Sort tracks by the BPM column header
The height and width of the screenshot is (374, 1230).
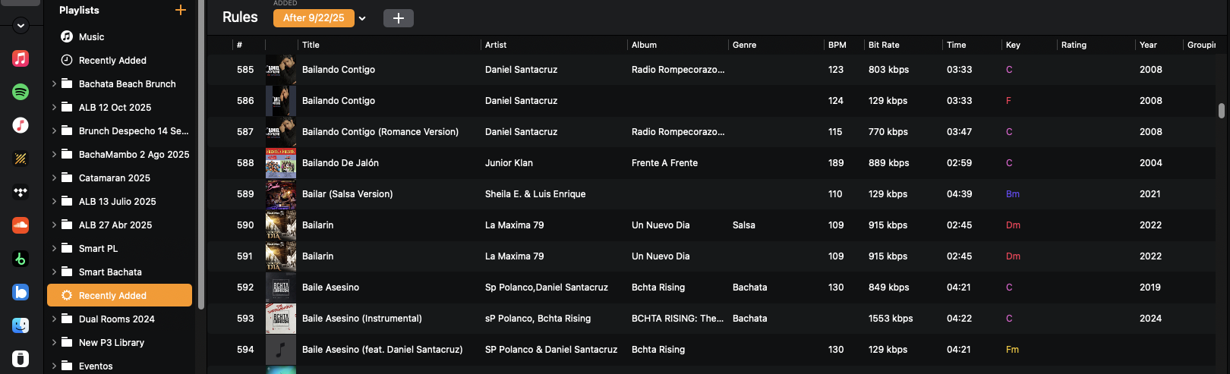837,45
